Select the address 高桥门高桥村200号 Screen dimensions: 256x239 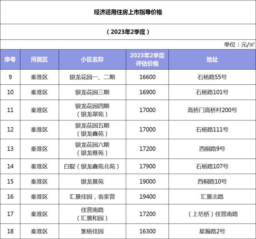[x=212, y=110]
